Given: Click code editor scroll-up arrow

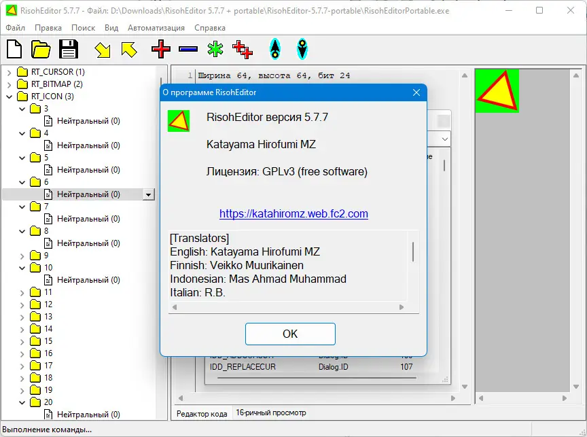Looking at the screenshot, I should point(465,75).
